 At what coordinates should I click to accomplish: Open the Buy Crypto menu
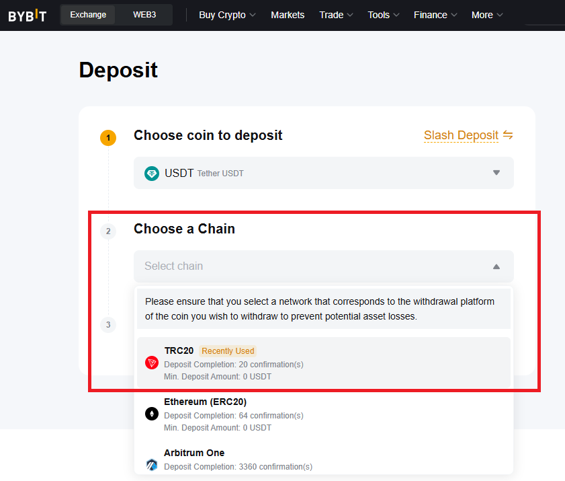227,15
